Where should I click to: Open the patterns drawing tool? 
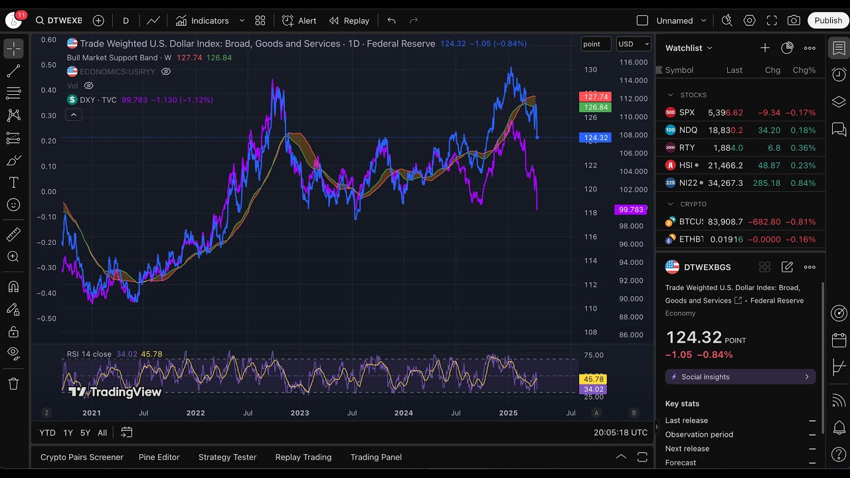tap(13, 116)
